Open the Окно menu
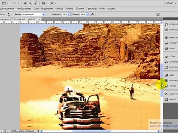Screen dimensions: 178x133 (x=102, y=8)
